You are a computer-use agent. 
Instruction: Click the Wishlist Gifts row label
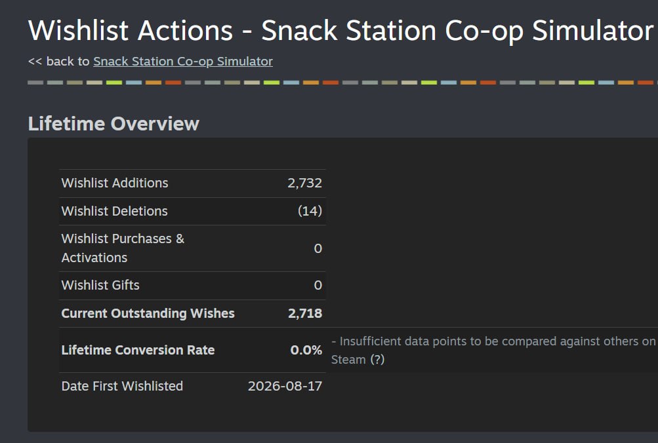[100, 286]
